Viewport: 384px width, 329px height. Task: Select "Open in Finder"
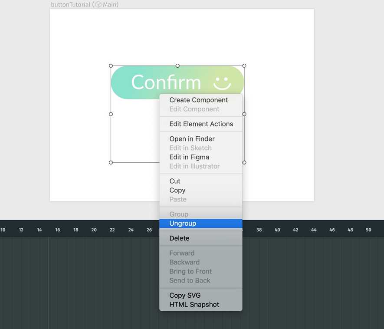(192, 138)
